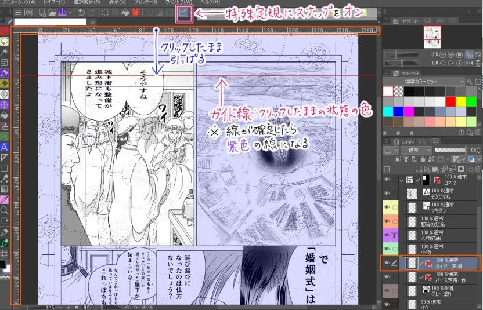Open the save icon dropdown arrow

pos(71,13)
